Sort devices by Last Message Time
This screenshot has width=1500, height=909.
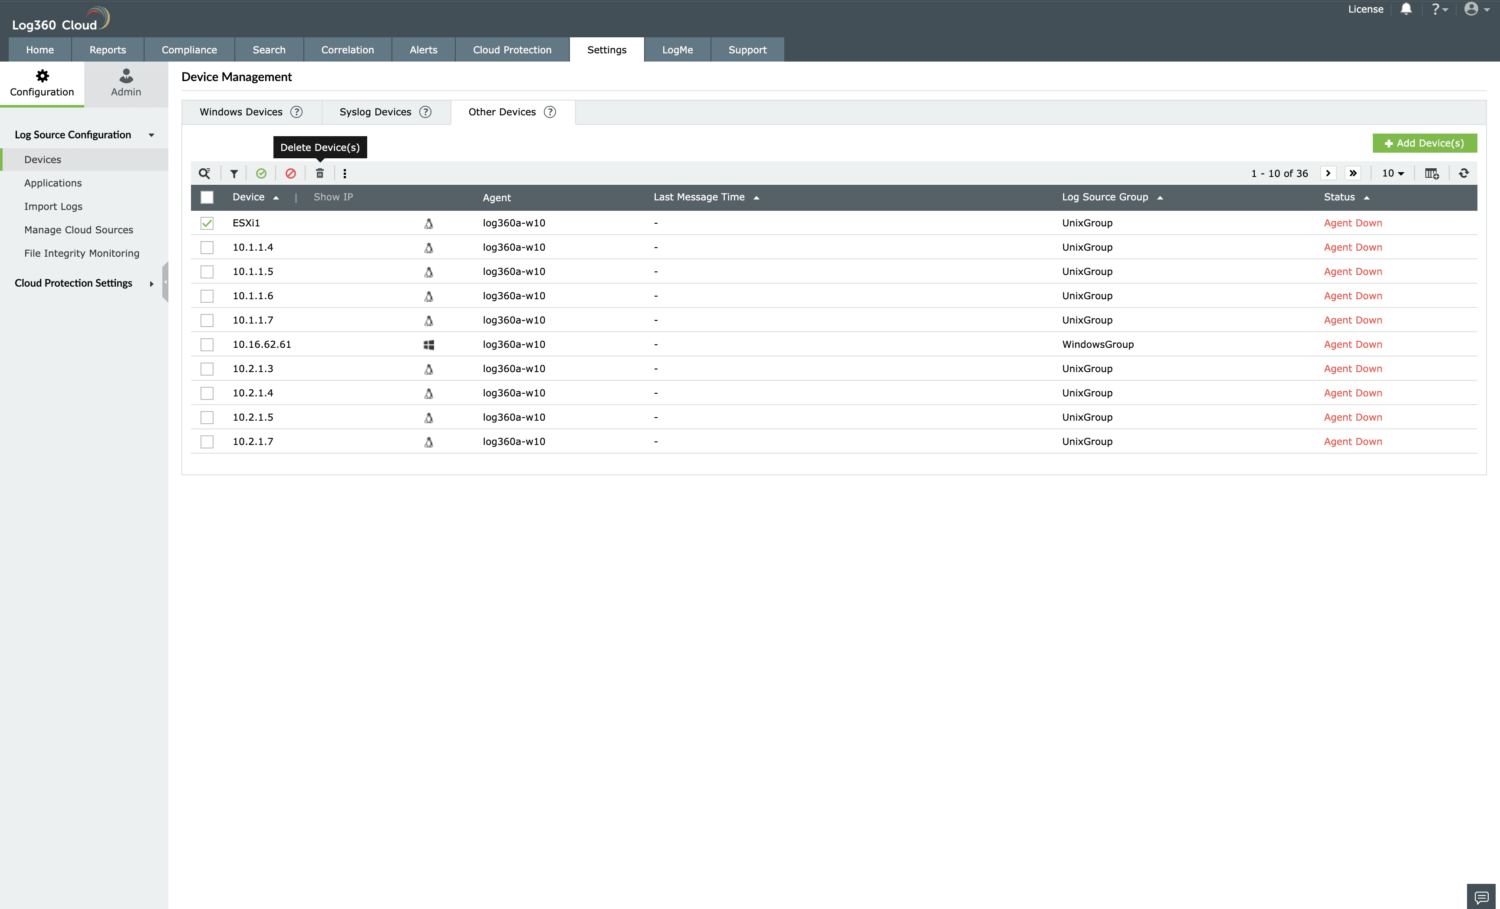[699, 197]
